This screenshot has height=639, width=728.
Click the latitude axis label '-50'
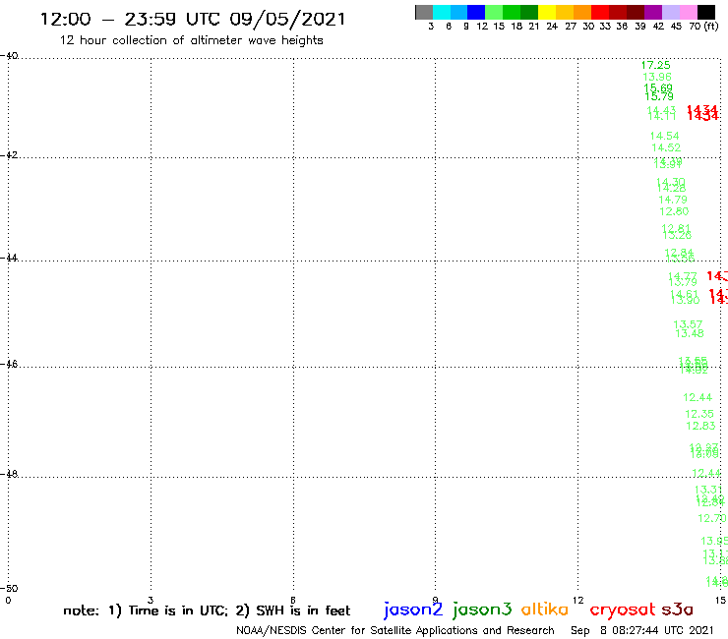point(9,589)
